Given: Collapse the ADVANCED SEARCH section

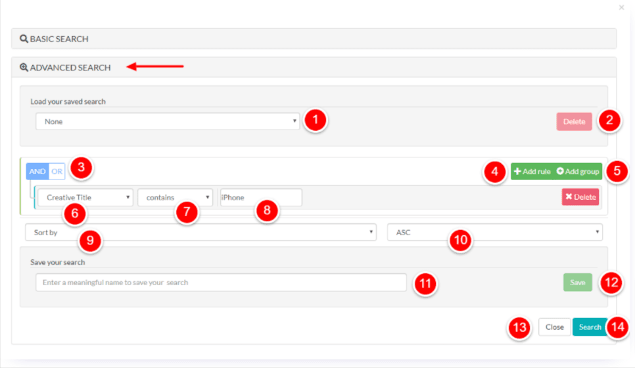Looking at the screenshot, I should coord(314,67).
